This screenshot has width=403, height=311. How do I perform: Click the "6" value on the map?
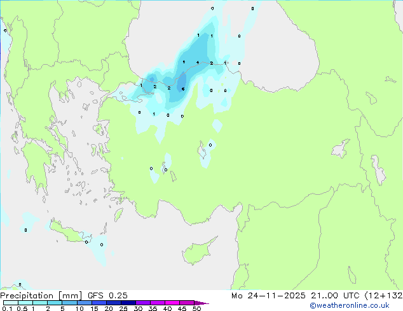[x=183, y=89]
